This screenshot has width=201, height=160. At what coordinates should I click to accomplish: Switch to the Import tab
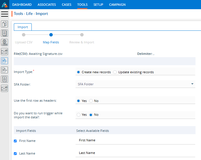(23, 27)
